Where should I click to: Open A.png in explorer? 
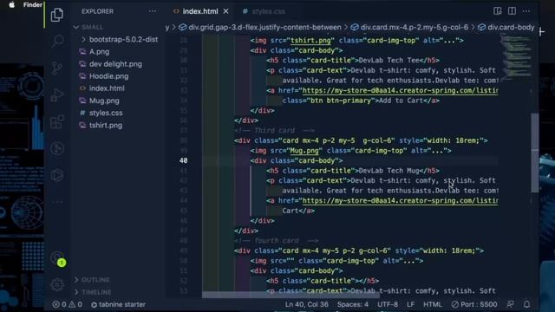point(99,52)
